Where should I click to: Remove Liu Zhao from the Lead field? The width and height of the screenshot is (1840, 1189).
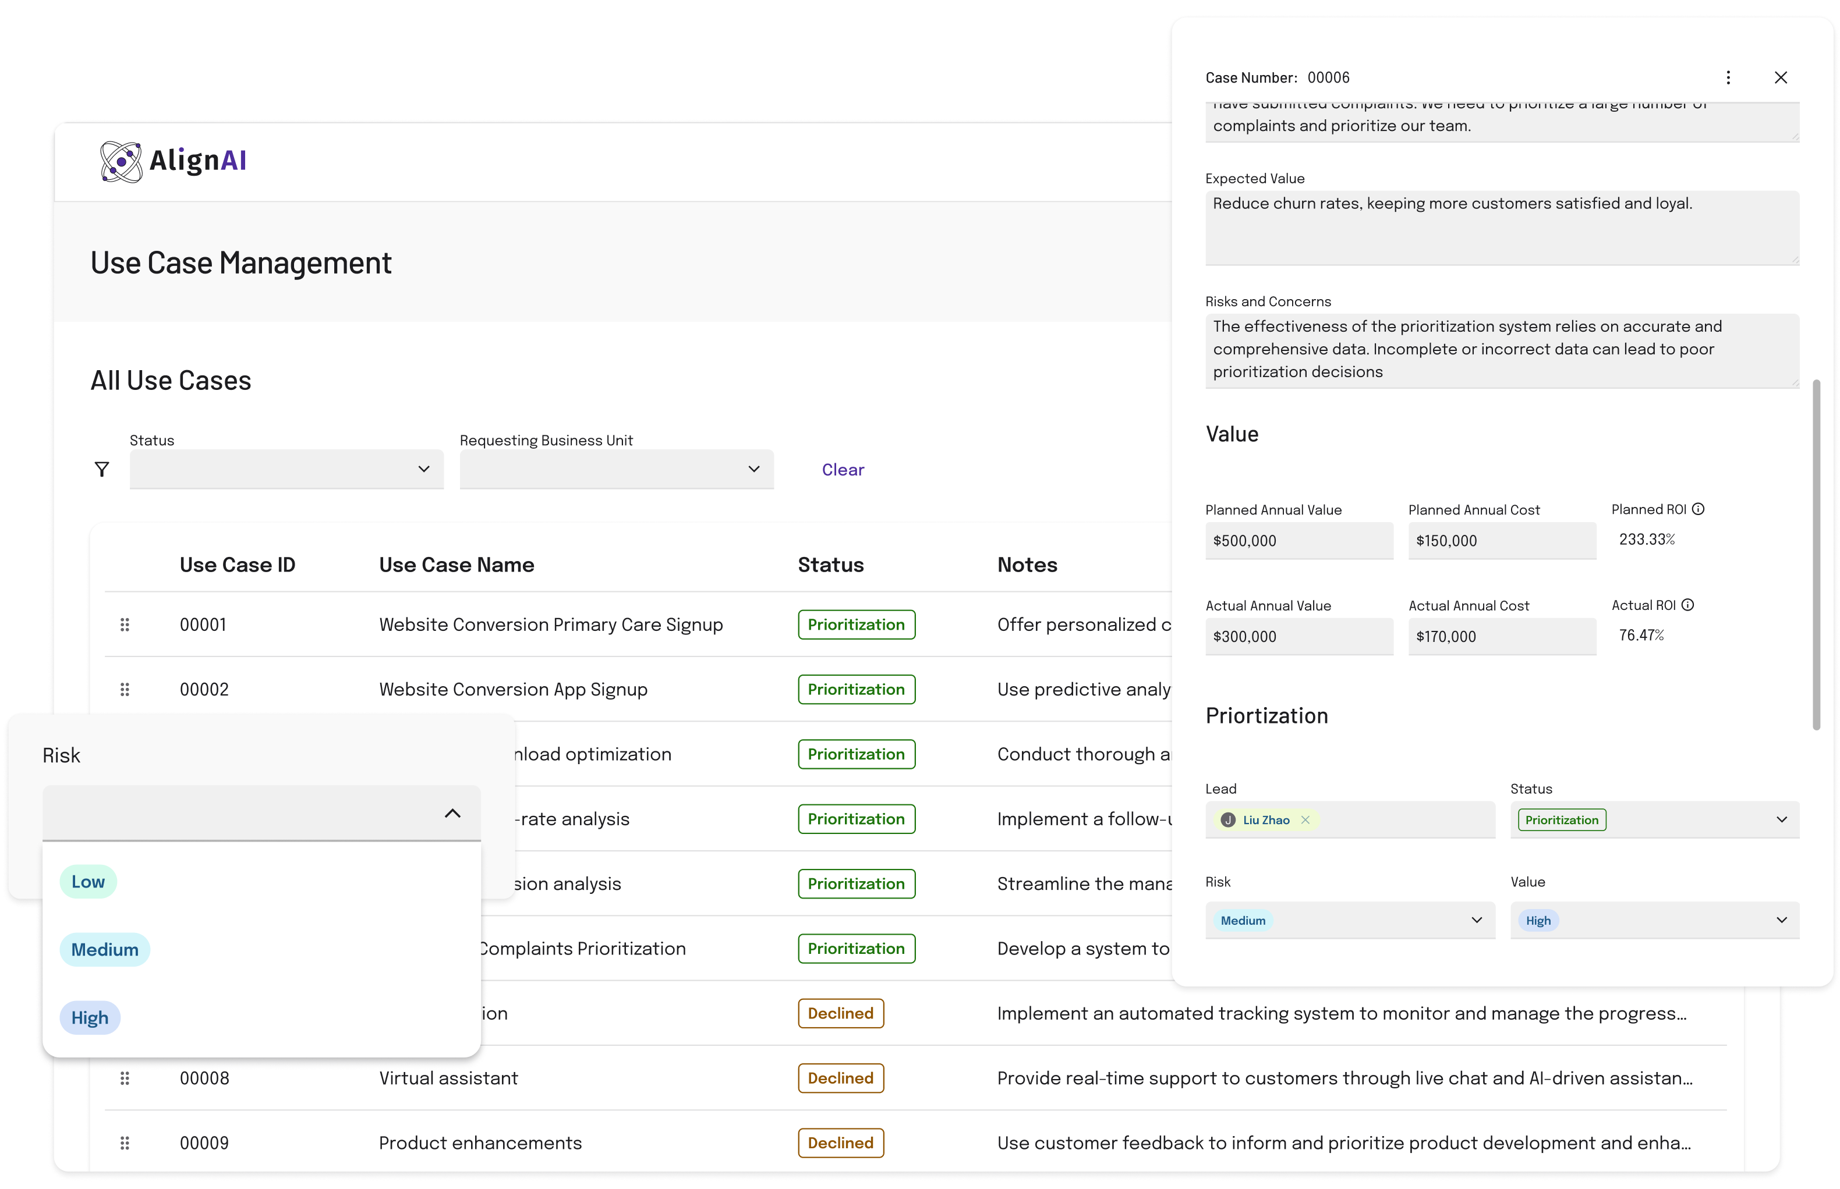[x=1305, y=820]
